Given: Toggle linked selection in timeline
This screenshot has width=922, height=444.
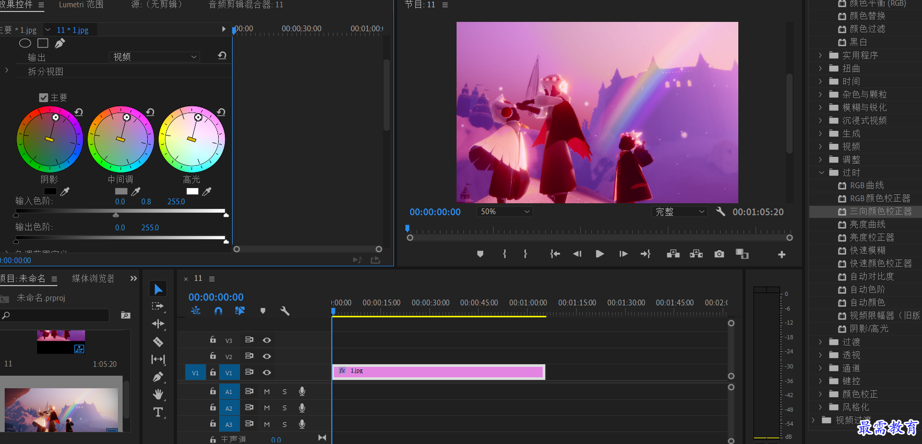Looking at the screenshot, I should [x=240, y=311].
